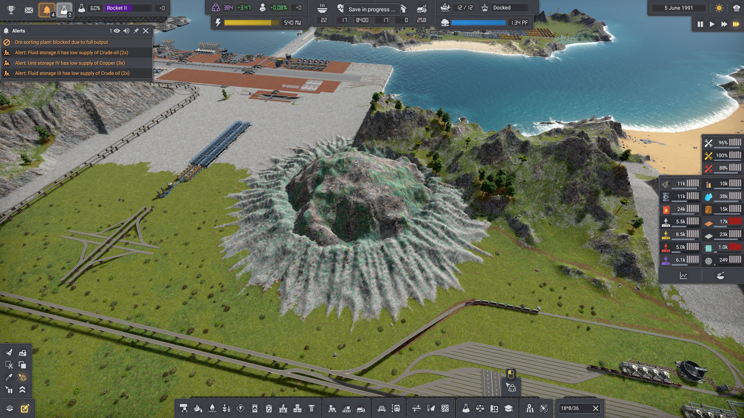Screen dimensions: 744x418
Task: Open the goals trophy icon
Action: coord(11,10)
